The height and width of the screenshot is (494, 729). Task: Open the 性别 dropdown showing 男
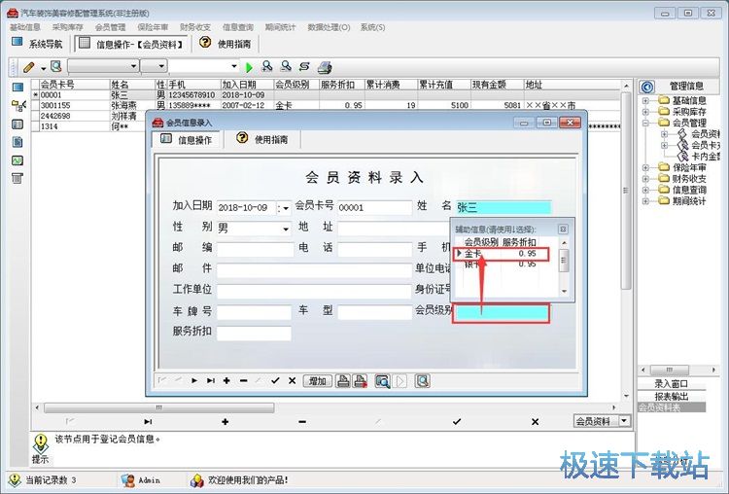pyautogui.click(x=286, y=229)
